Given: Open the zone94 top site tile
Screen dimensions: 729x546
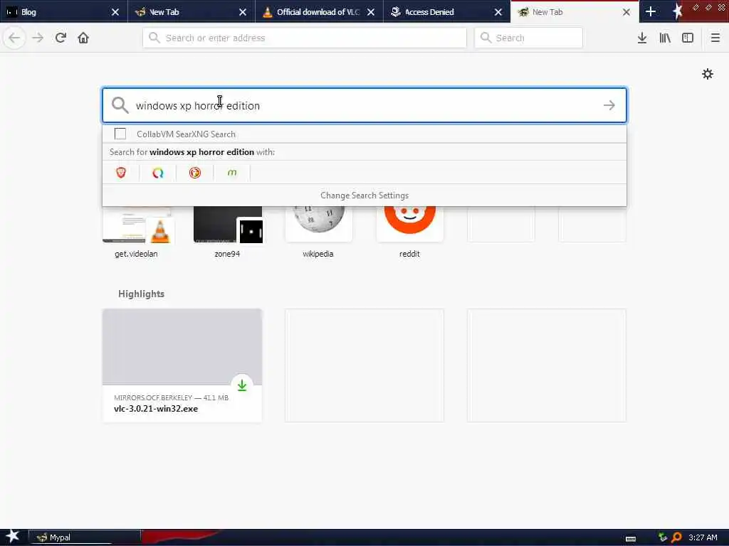Looking at the screenshot, I should pos(228,232).
